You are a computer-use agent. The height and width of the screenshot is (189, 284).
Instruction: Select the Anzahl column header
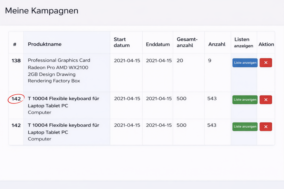click(x=217, y=44)
